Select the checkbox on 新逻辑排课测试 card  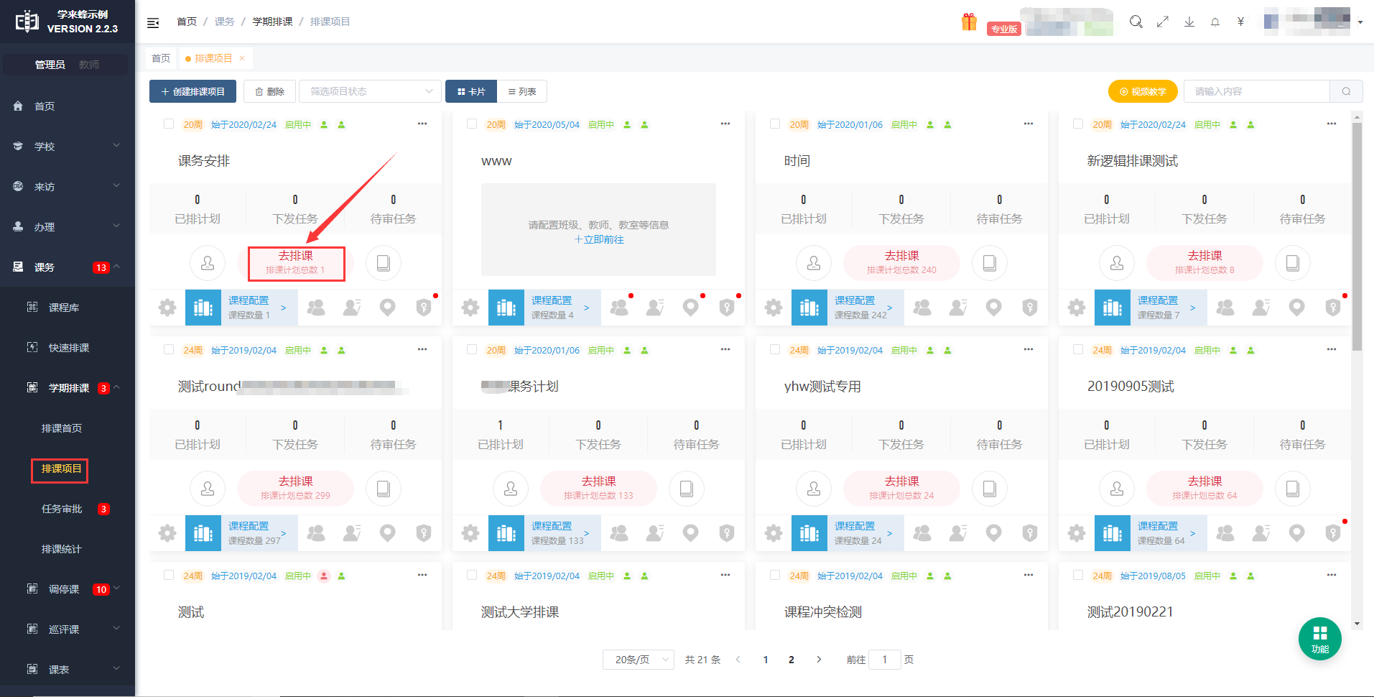click(x=1078, y=124)
